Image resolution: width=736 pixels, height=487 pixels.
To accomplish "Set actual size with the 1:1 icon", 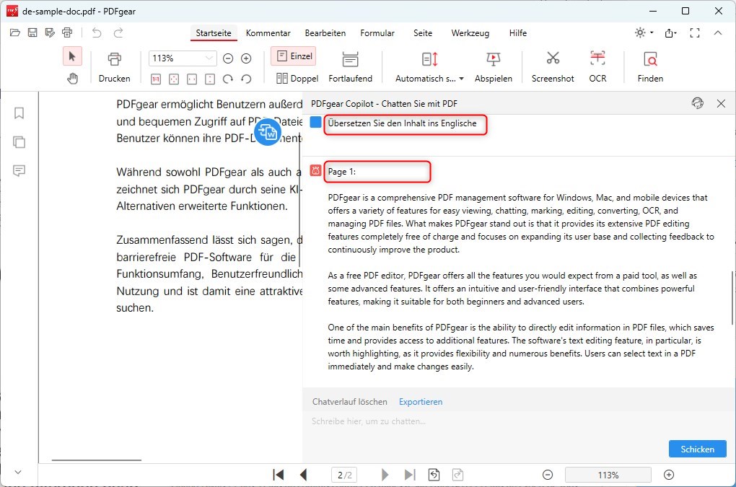I will (x=156, y=79).
